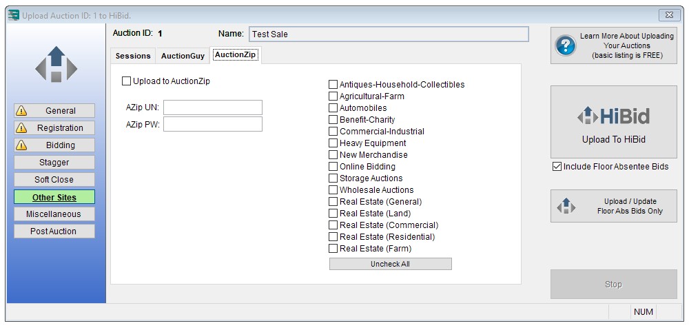
Task: Check Real Estate (Farm) category
Action: [333, 248]
